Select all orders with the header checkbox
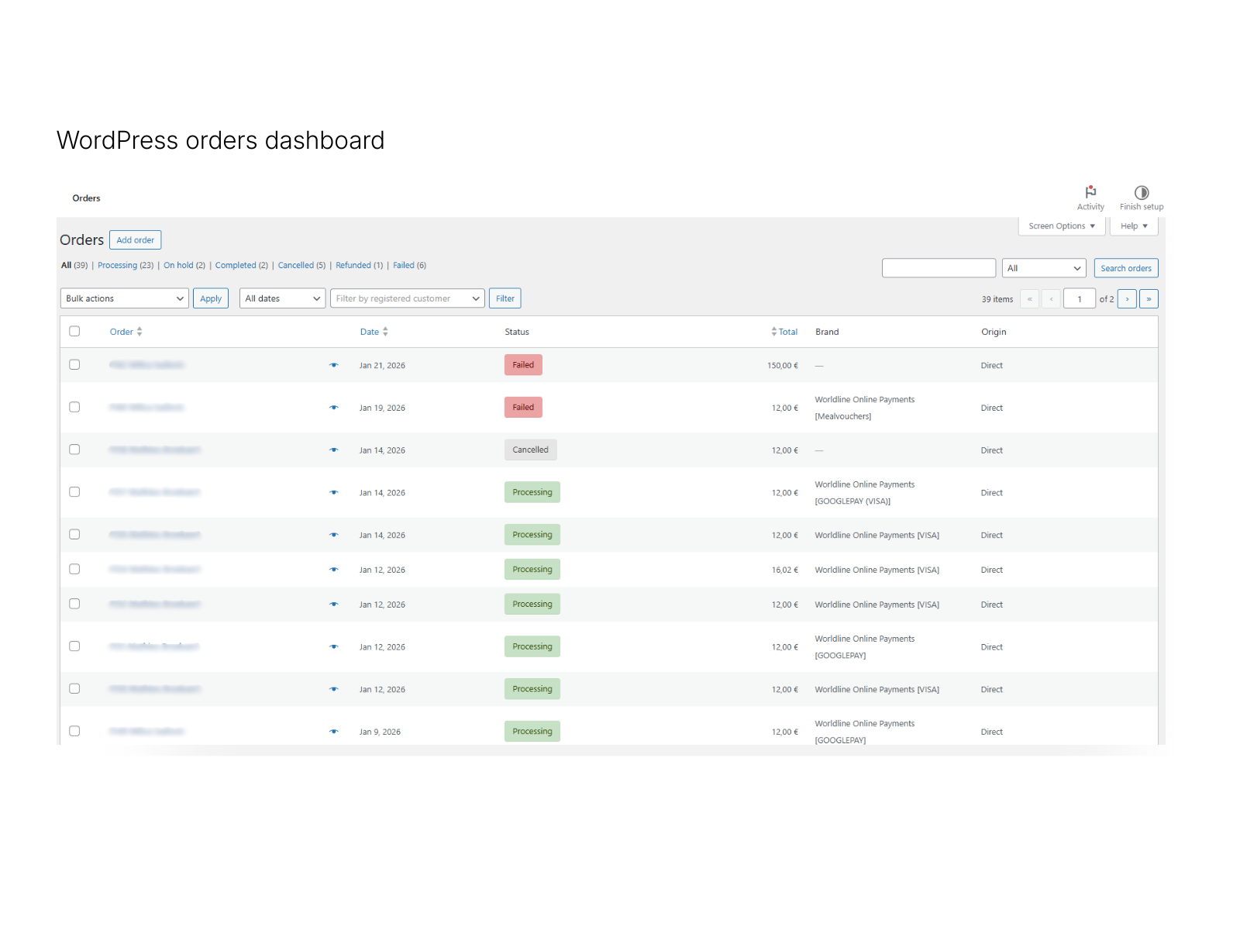 pos(74,331)
